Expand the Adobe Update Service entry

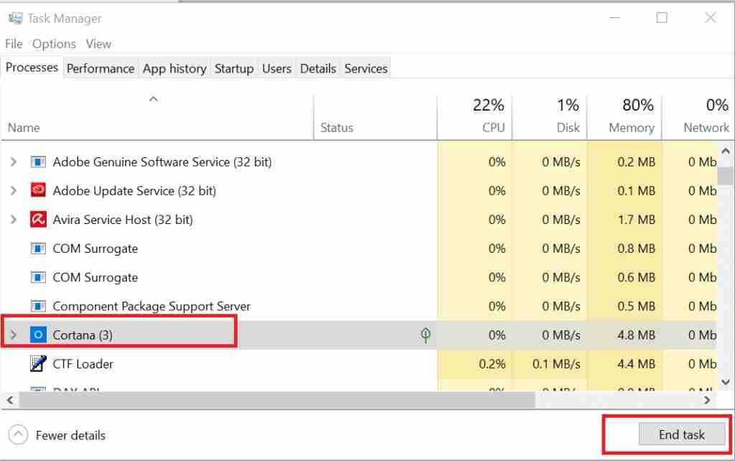pyautogui.click(x=12, y=190)
